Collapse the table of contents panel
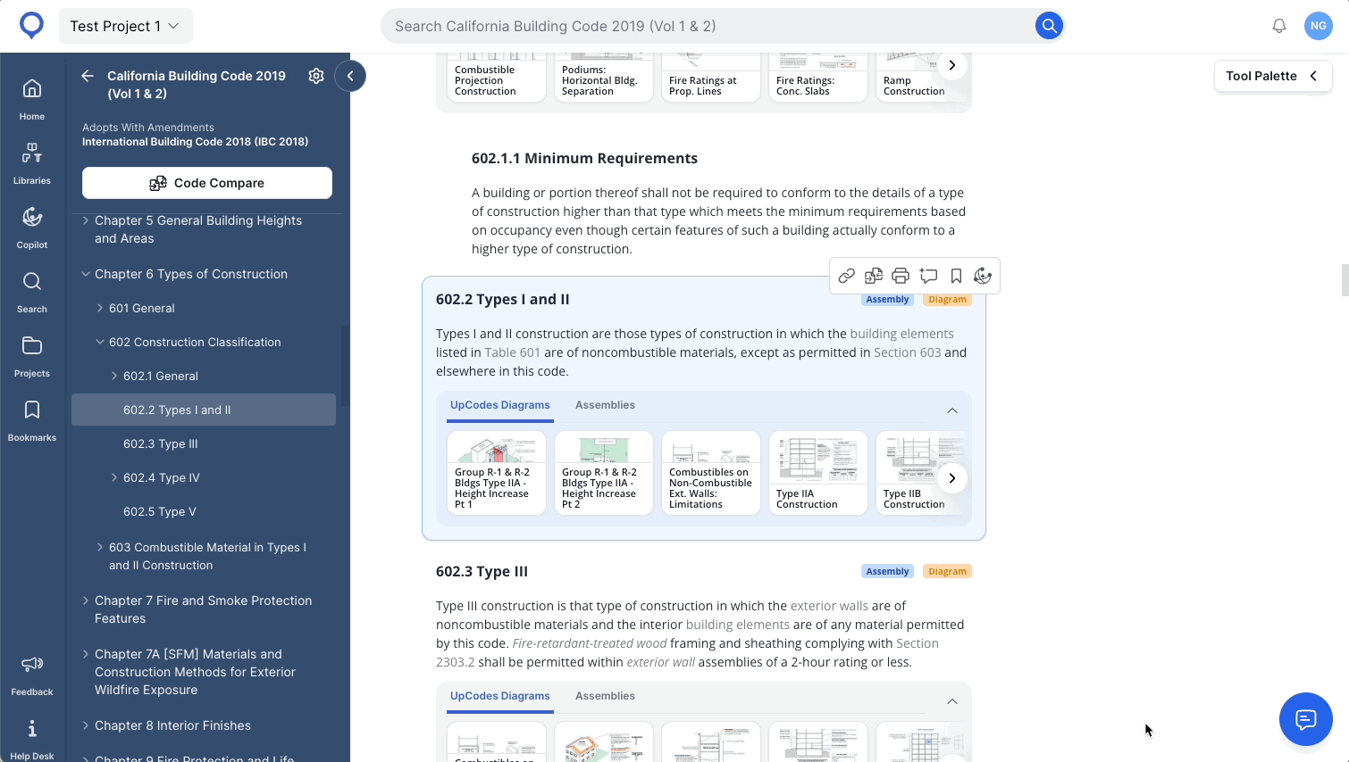Screen dimensions: 1349x762 [x=350, y=76]
